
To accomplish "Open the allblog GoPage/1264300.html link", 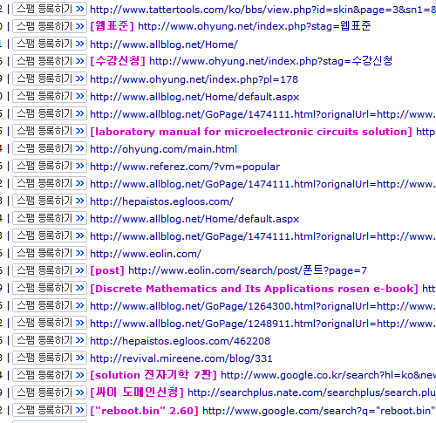I will coord(262,306).
